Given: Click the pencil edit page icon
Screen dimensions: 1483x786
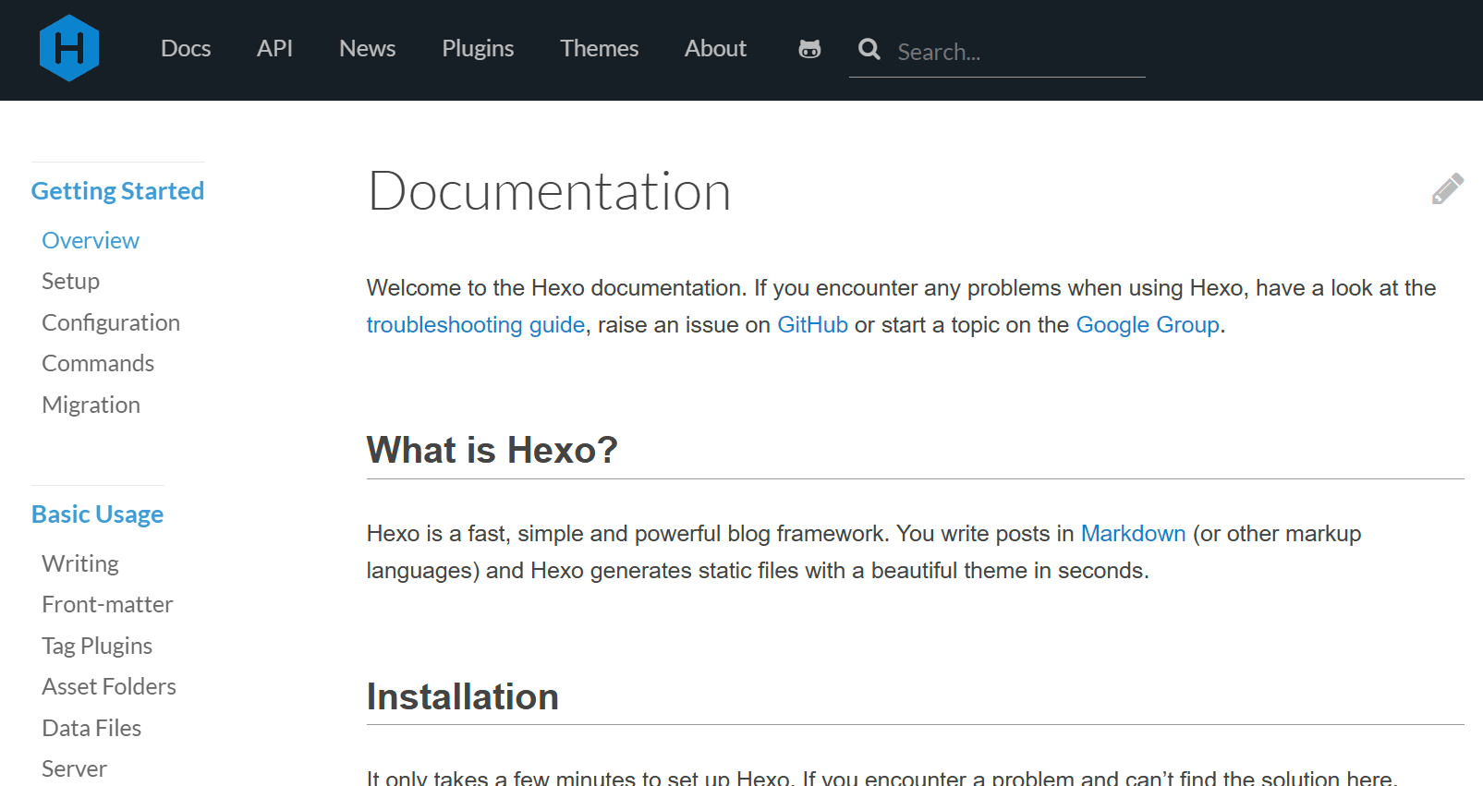Looking at the screenshot, I should 1448,188.
